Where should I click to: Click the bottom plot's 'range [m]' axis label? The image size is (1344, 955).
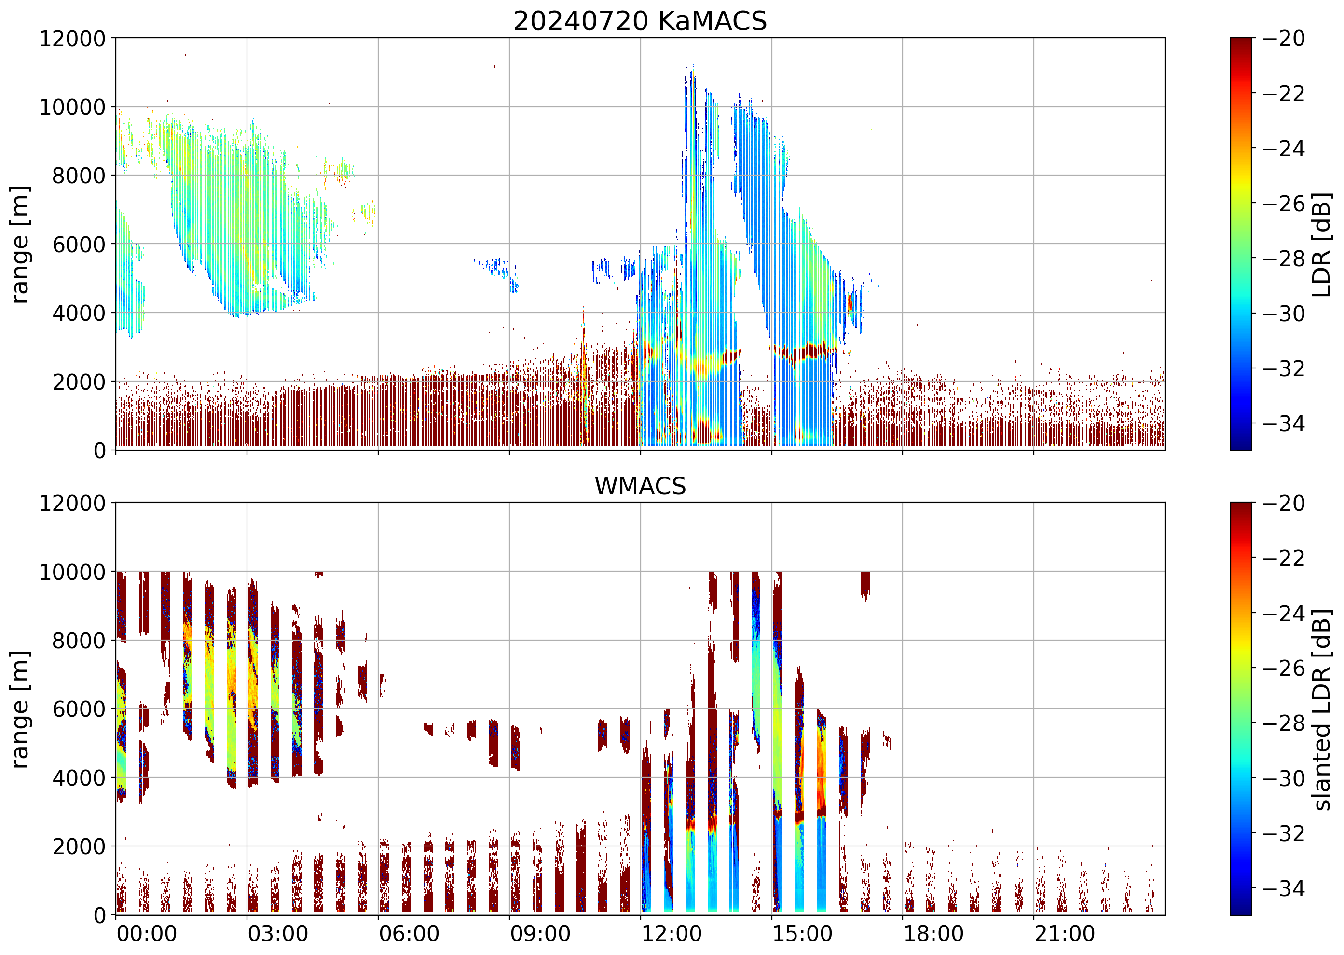pos(21,709)
